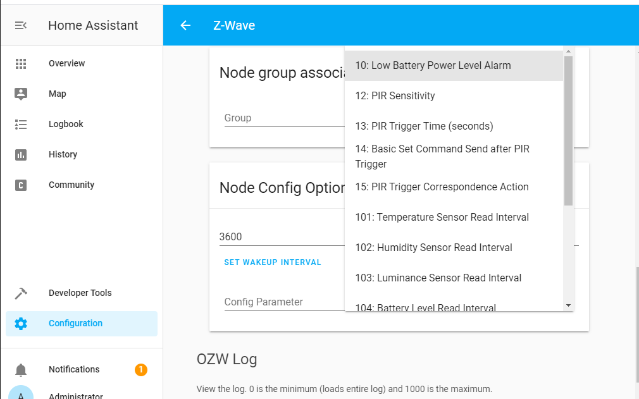Open Developer Tools hammer icon
The width and height of the screenshot is (639, 399).
point(21,293)
